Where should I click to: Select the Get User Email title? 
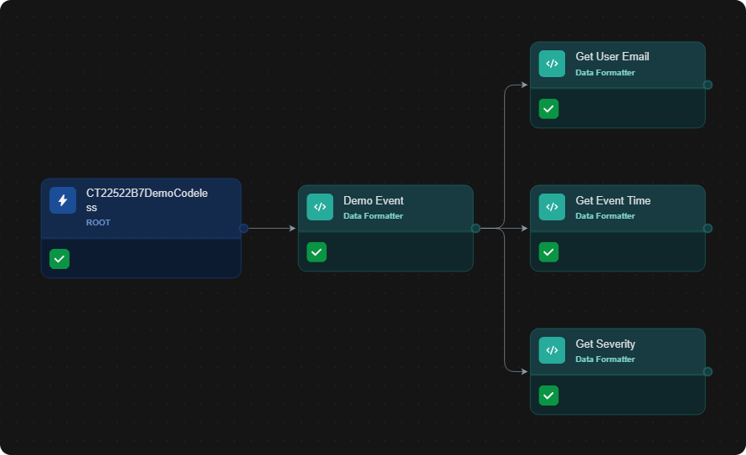(612, 57)
